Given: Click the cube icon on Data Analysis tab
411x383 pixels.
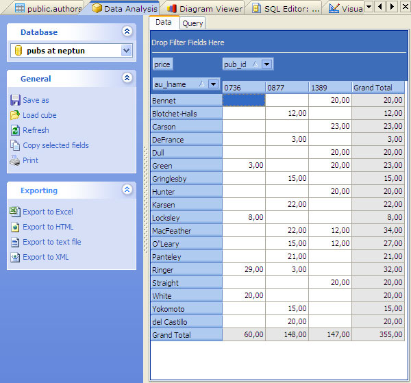Looking at the screenshot, I should [x=97, y=8].
